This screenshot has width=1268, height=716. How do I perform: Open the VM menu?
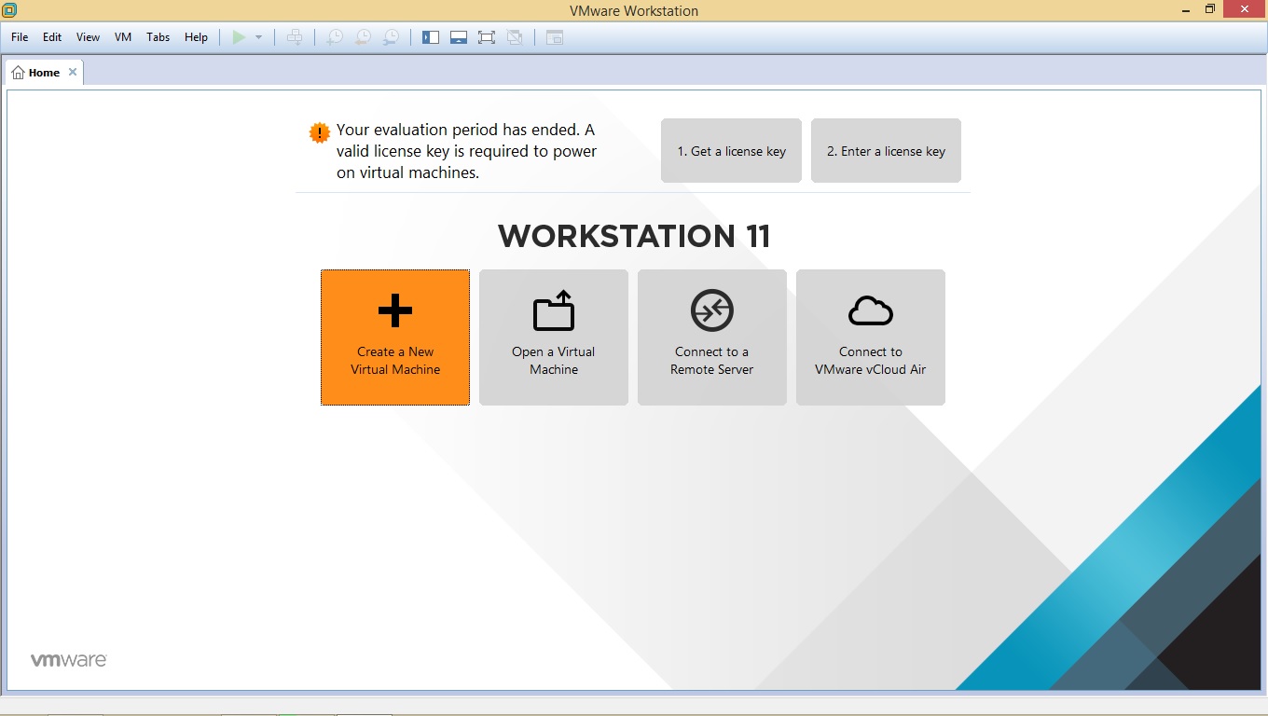[123, 37]
